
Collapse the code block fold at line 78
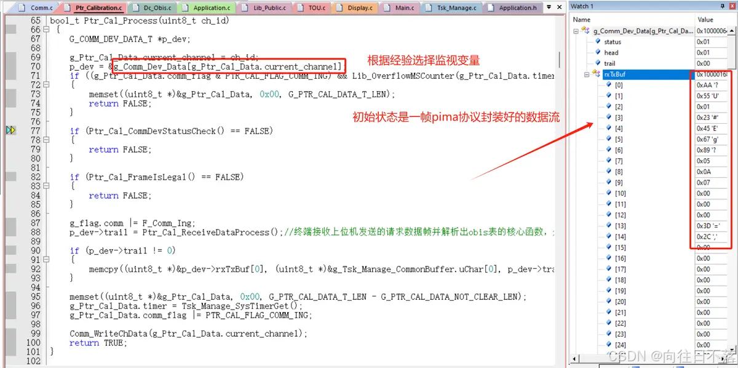point(46,140)
